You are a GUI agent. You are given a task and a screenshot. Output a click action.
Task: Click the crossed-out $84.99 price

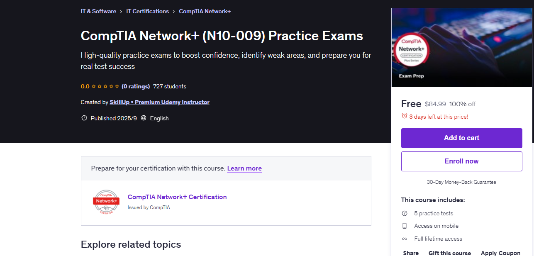(x=435, y=104)
